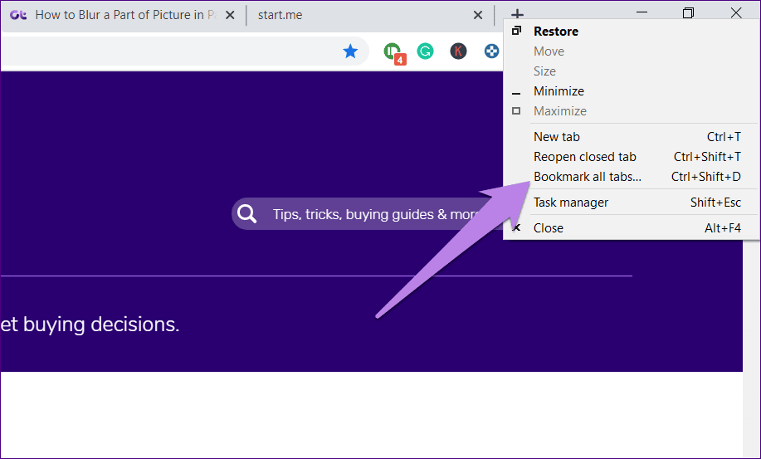The height and width of the screenshot is (459, 761).
Task: Close the How to Blur tab
Action: point(229,15)
